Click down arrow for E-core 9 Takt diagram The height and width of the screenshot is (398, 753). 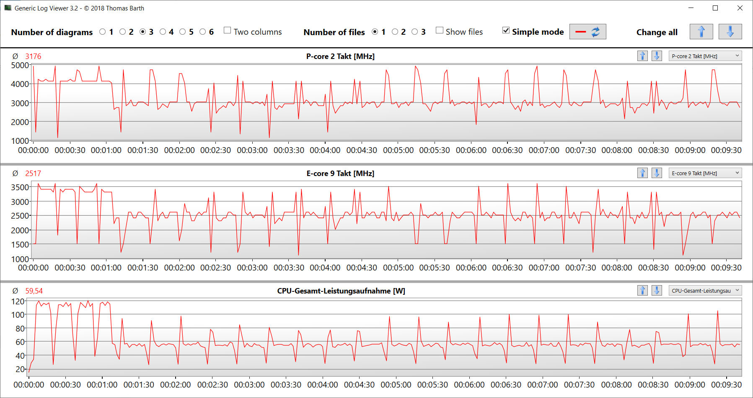tap(657, 173)
